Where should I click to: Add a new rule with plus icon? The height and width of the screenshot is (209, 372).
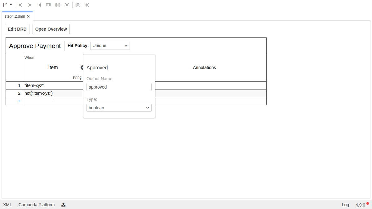pos(19,101)
